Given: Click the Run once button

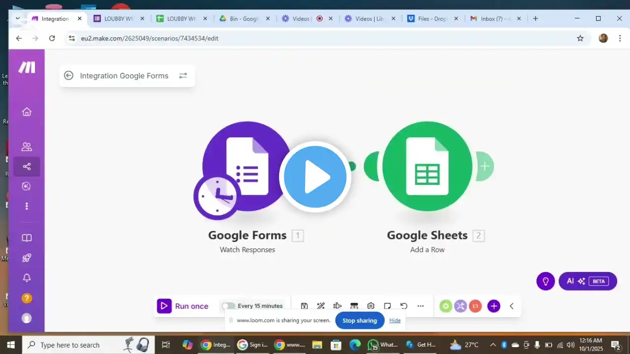Looking at the screenshot, I should pos(183,306).
